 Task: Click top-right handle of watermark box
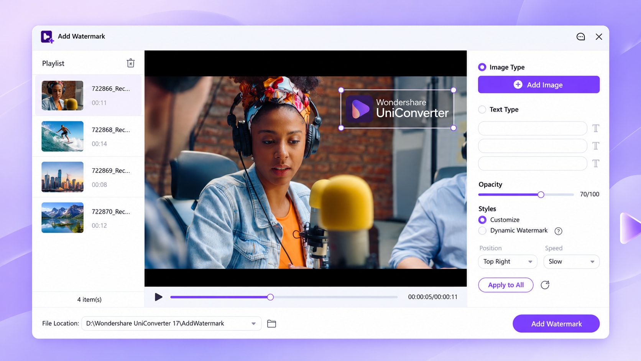pos(454,90)
